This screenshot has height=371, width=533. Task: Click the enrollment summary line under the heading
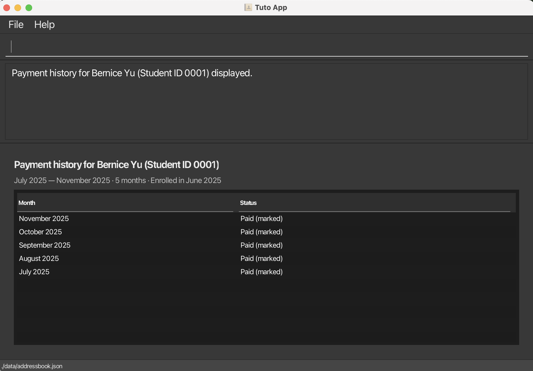tap(117, 181)
